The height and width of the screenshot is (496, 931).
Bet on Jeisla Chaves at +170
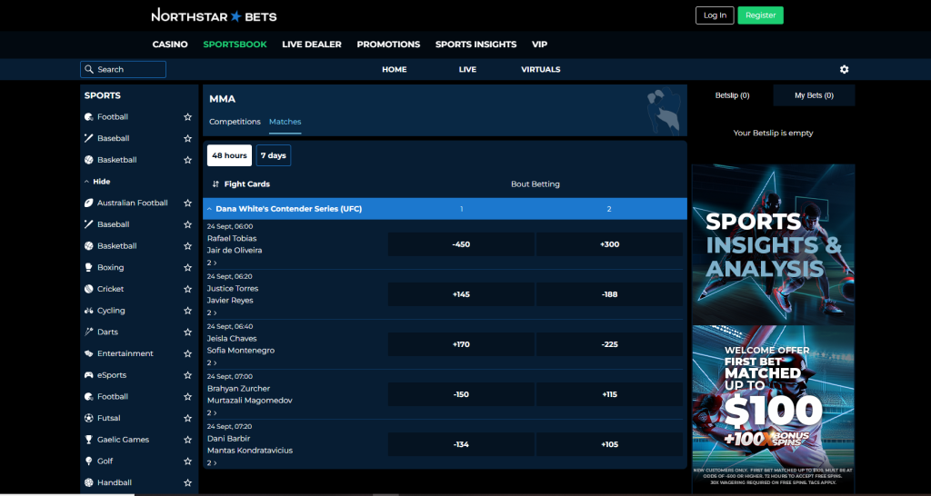pyautogui.click(x=461, y=344)
